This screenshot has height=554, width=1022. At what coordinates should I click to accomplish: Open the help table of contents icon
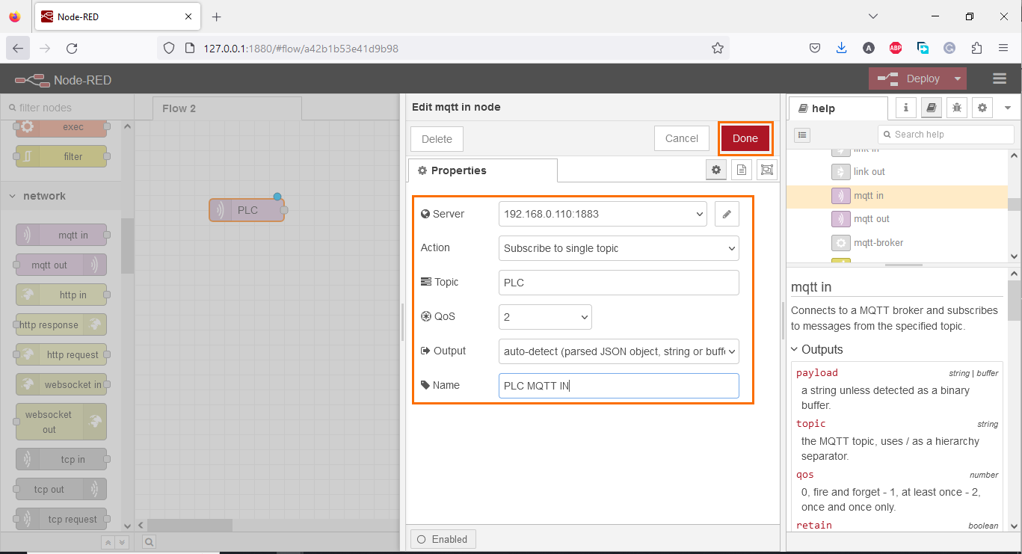click(x=802, y=135)
